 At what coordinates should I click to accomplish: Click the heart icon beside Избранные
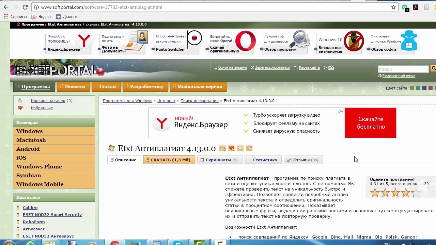click(x=20, y=108)
